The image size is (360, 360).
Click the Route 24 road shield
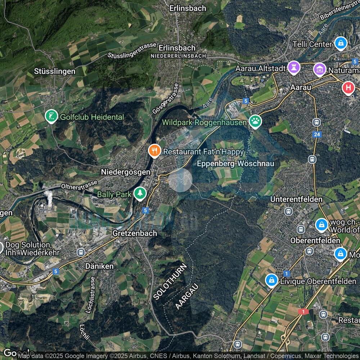[x=317, y=135]
